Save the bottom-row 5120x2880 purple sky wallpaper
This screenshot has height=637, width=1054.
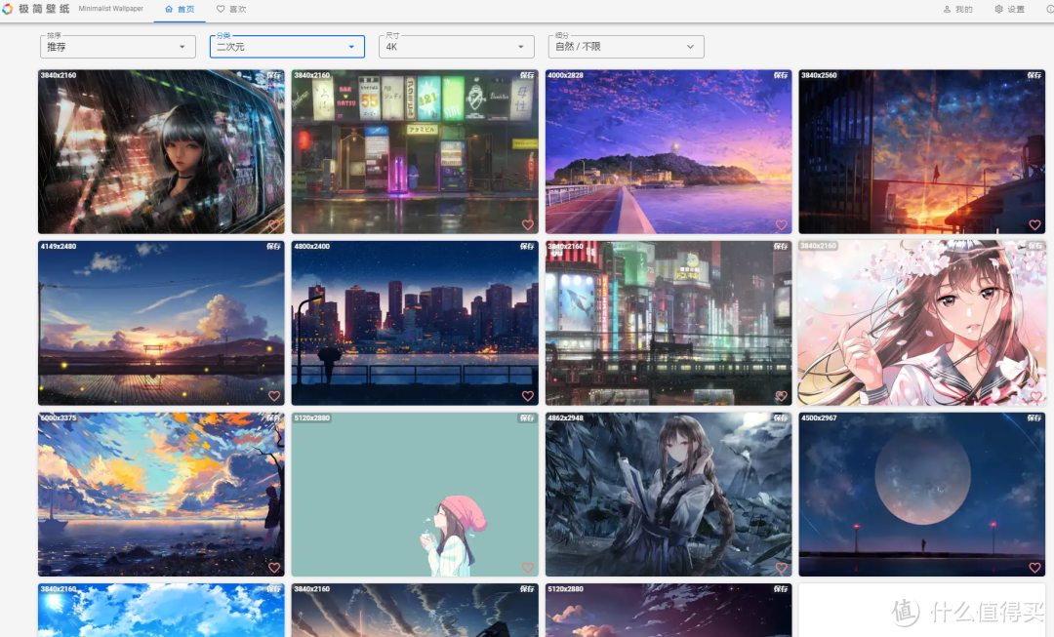(781, 588)
